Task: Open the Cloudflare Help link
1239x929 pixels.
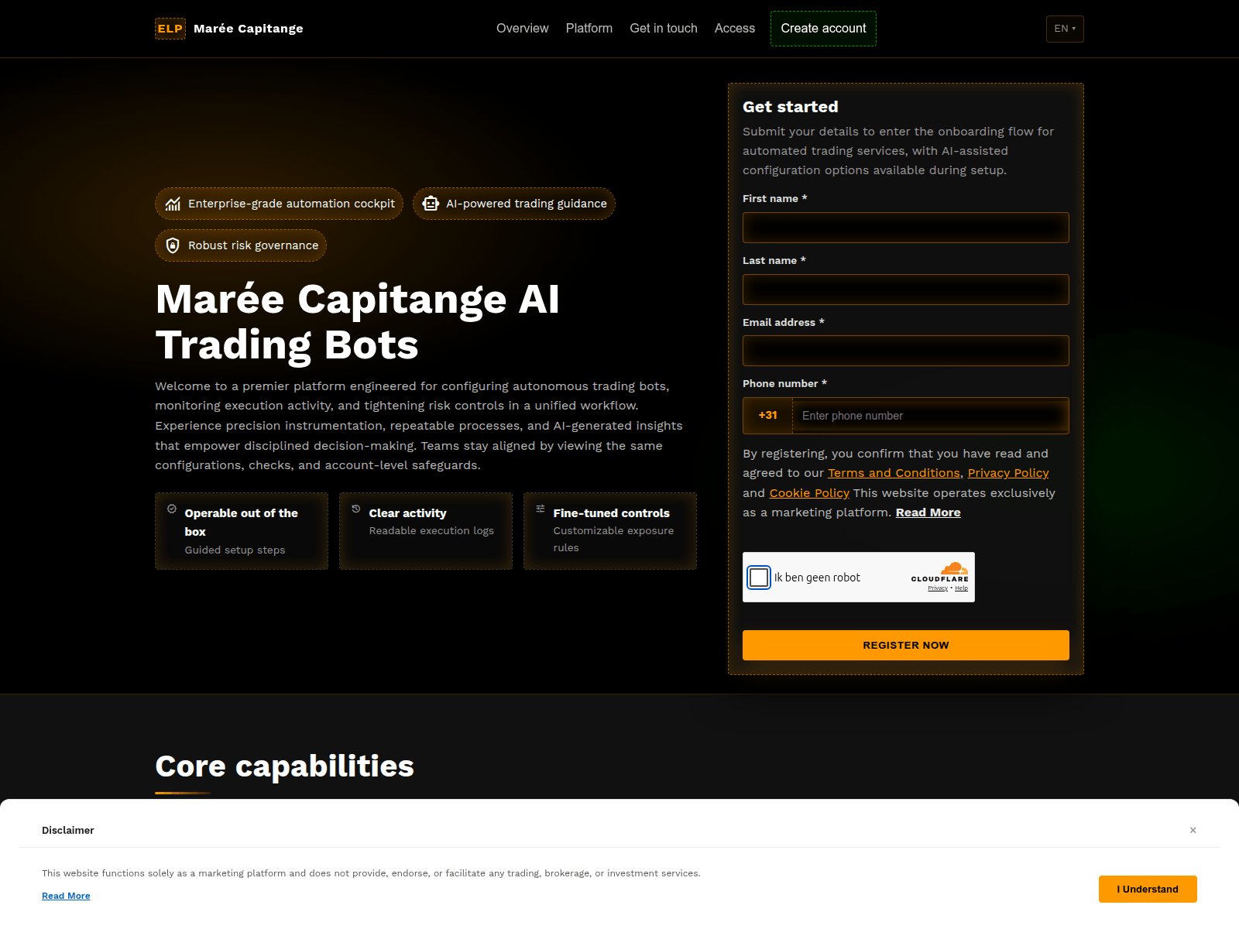Action: pyautogui.click(x=961, y=588)
